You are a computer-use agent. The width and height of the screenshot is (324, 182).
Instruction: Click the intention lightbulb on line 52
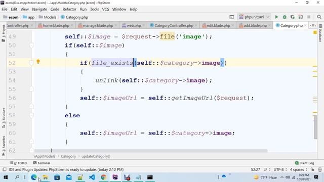pyautogui.click(x=38, y=62)
